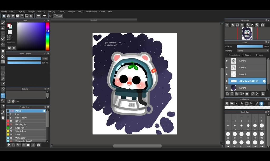This screenshot has height=161, width=270.
Task: Click the Reset button
Action: (58, 16)
